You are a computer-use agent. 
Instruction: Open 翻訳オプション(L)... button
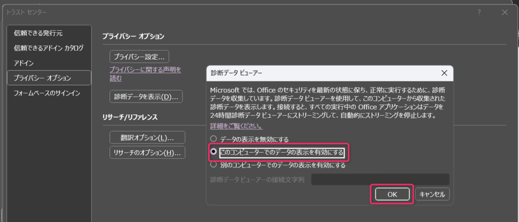click(147, 138)
